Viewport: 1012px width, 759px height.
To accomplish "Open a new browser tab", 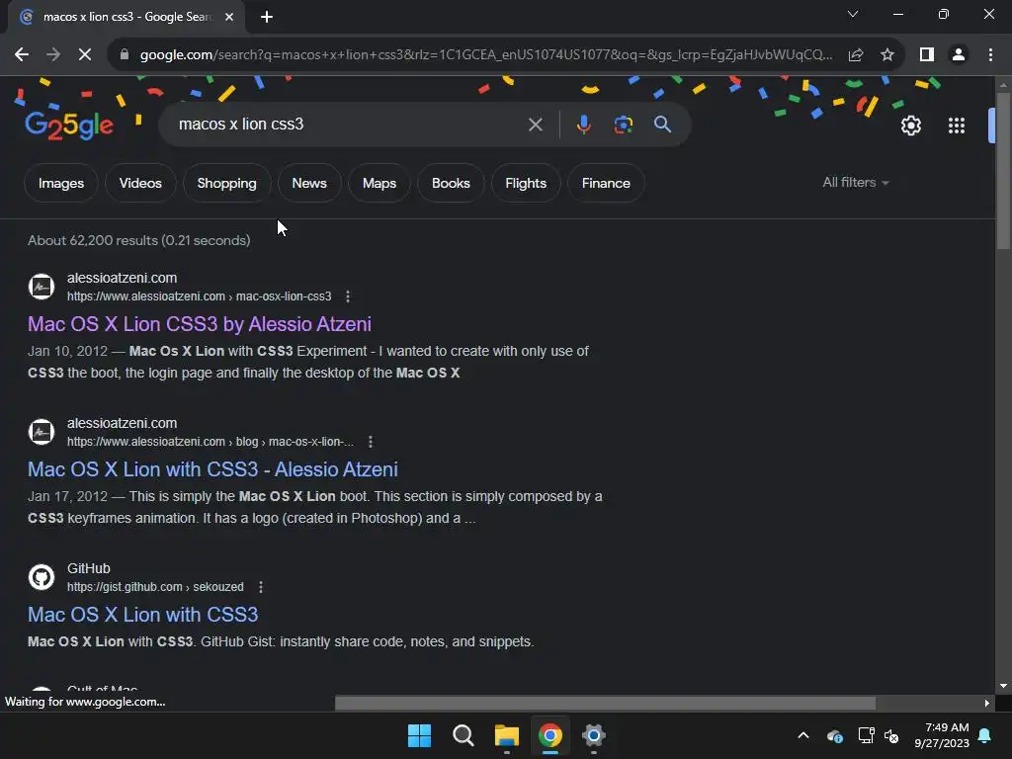I will tap(267, 17).
